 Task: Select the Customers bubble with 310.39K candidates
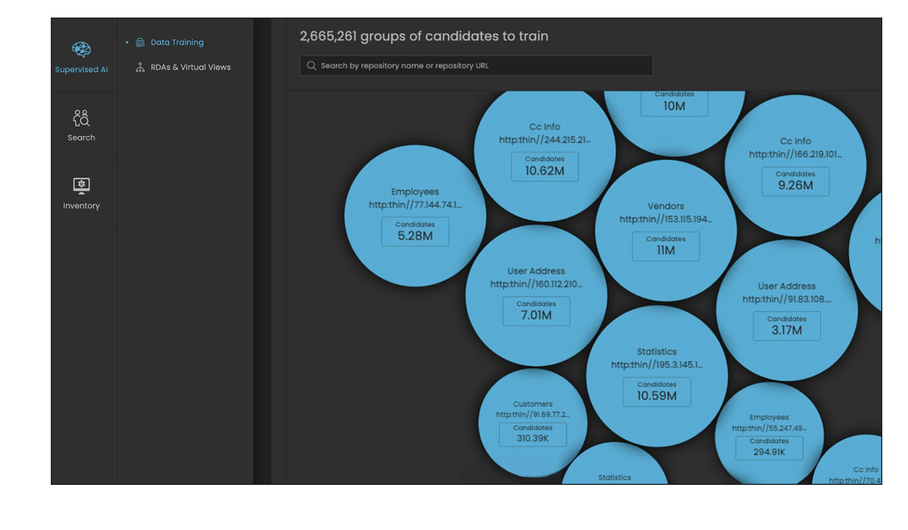[532, 420]
